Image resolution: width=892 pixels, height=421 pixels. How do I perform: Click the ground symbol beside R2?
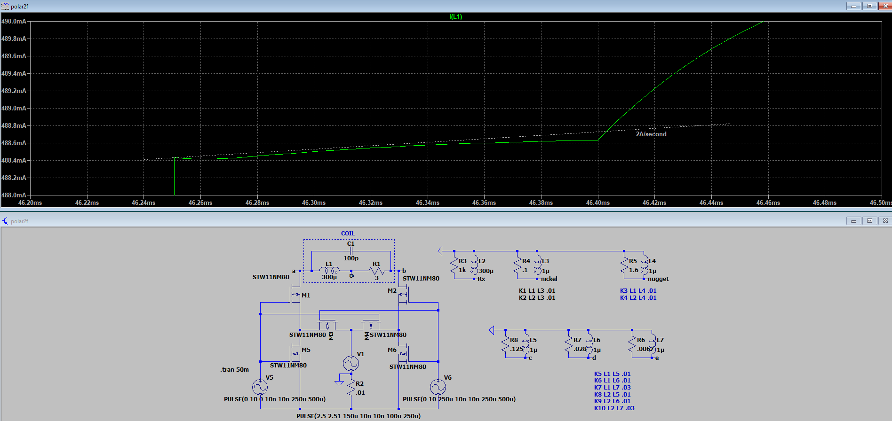pos(339,383)
